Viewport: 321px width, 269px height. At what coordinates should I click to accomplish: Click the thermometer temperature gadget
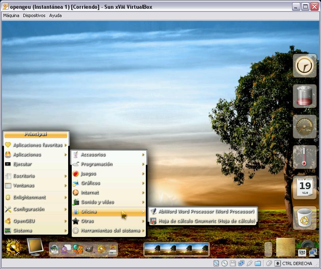coord(305,157)
